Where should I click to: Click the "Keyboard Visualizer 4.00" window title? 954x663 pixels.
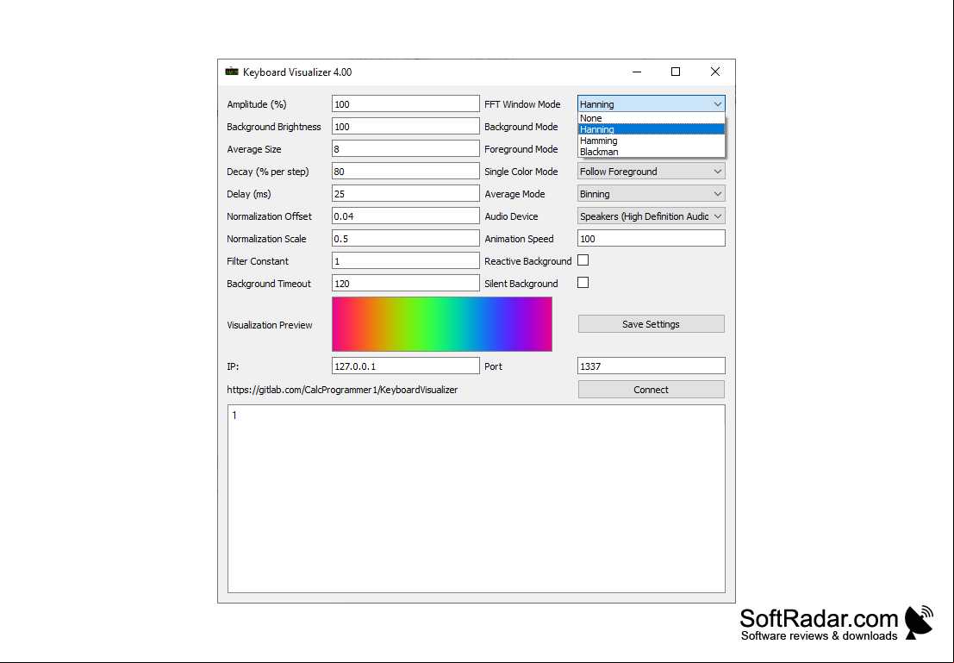pos(297,72)
